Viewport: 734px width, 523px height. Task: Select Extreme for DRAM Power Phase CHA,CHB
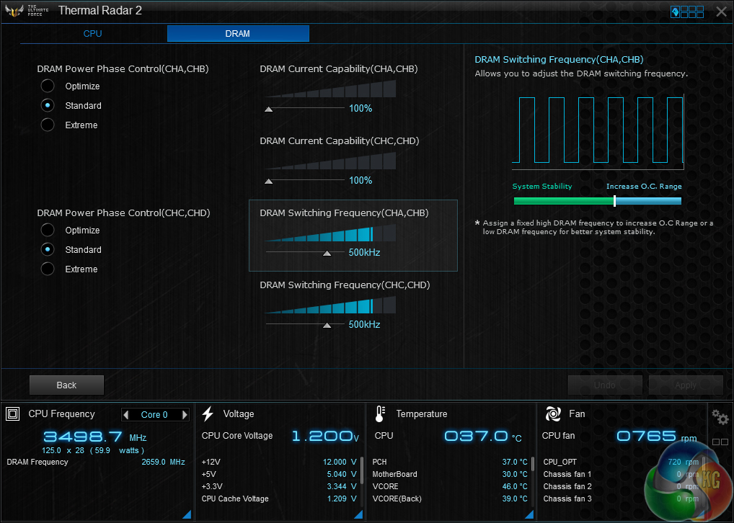pos(48,125)
